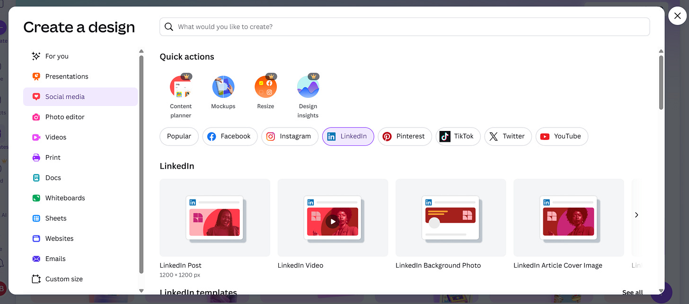Viewport: 689px width, 304px height.
Task: Click the Print printer icon
Action: pyautogui.click(x=36, y=157)
